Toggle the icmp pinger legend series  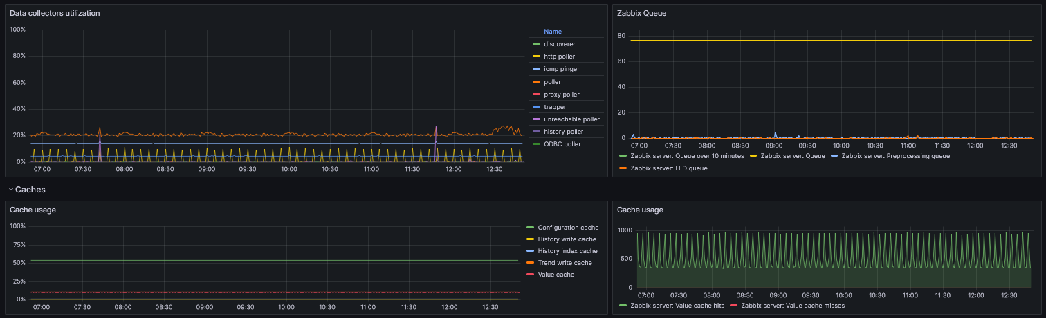pyautogui.click(x=561, y=69)
